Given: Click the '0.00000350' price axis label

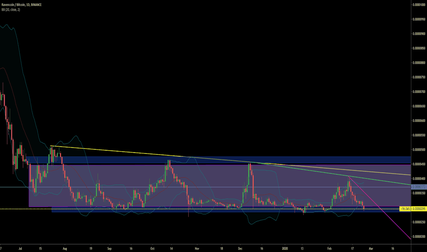Looking at the screenshot, I should coord(419,193).
